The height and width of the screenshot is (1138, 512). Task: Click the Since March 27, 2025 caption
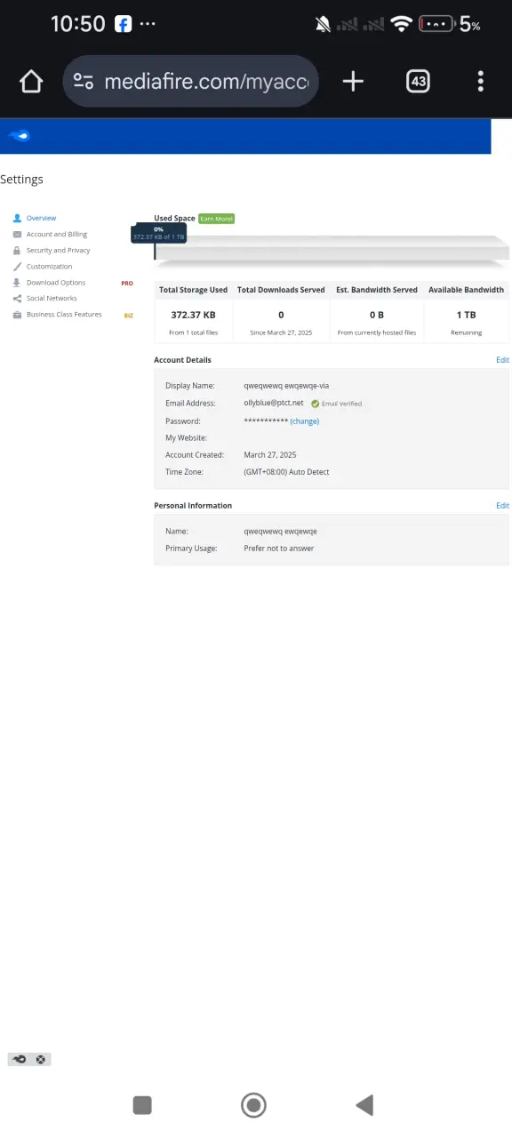(x=281, y=333)
